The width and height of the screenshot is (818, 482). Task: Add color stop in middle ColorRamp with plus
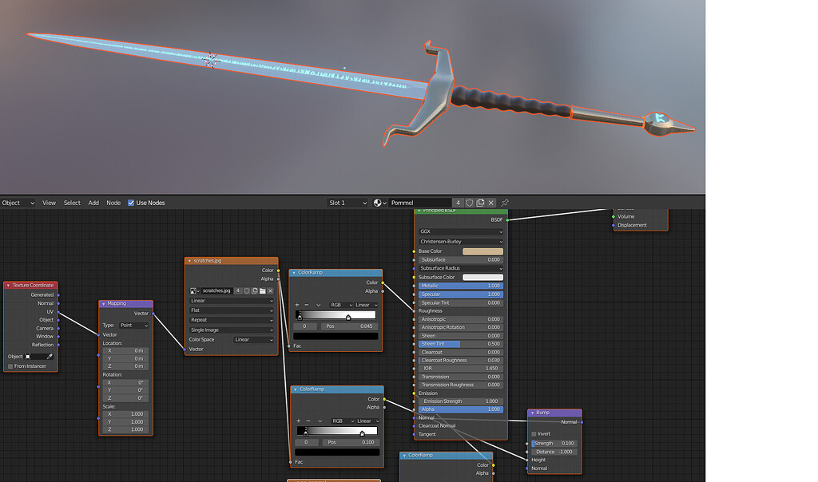pyautogui.click(x=299, y=421)
